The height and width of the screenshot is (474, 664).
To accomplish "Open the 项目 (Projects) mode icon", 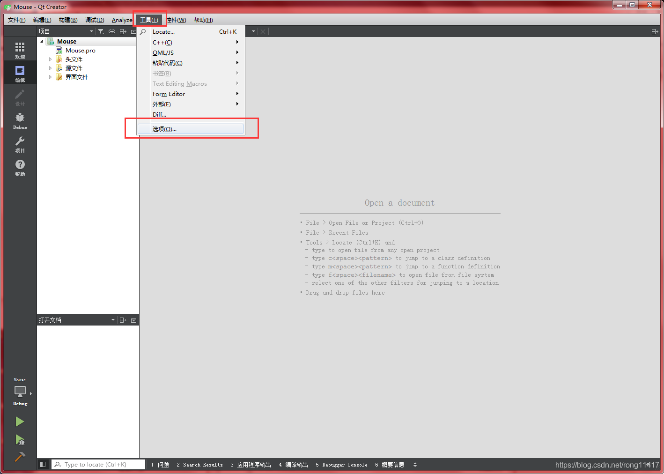I will point(20,144).
